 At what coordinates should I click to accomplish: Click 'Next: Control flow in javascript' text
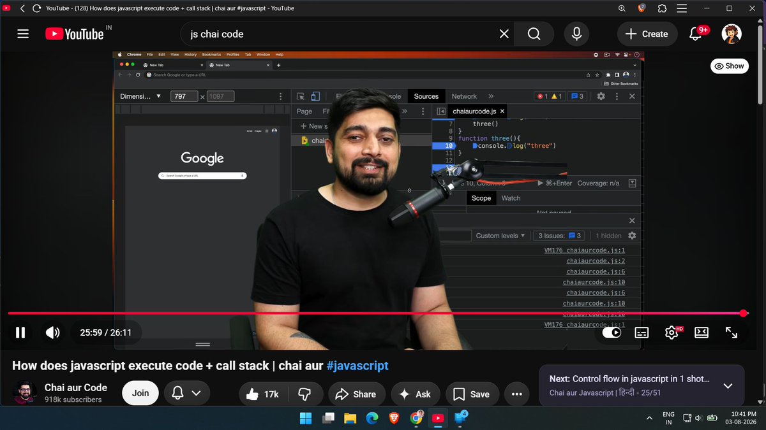pyautogui.click(x=629, y=378)
